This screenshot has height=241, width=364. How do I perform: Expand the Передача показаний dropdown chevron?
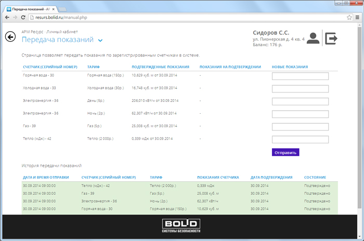(x=100, y=40)
